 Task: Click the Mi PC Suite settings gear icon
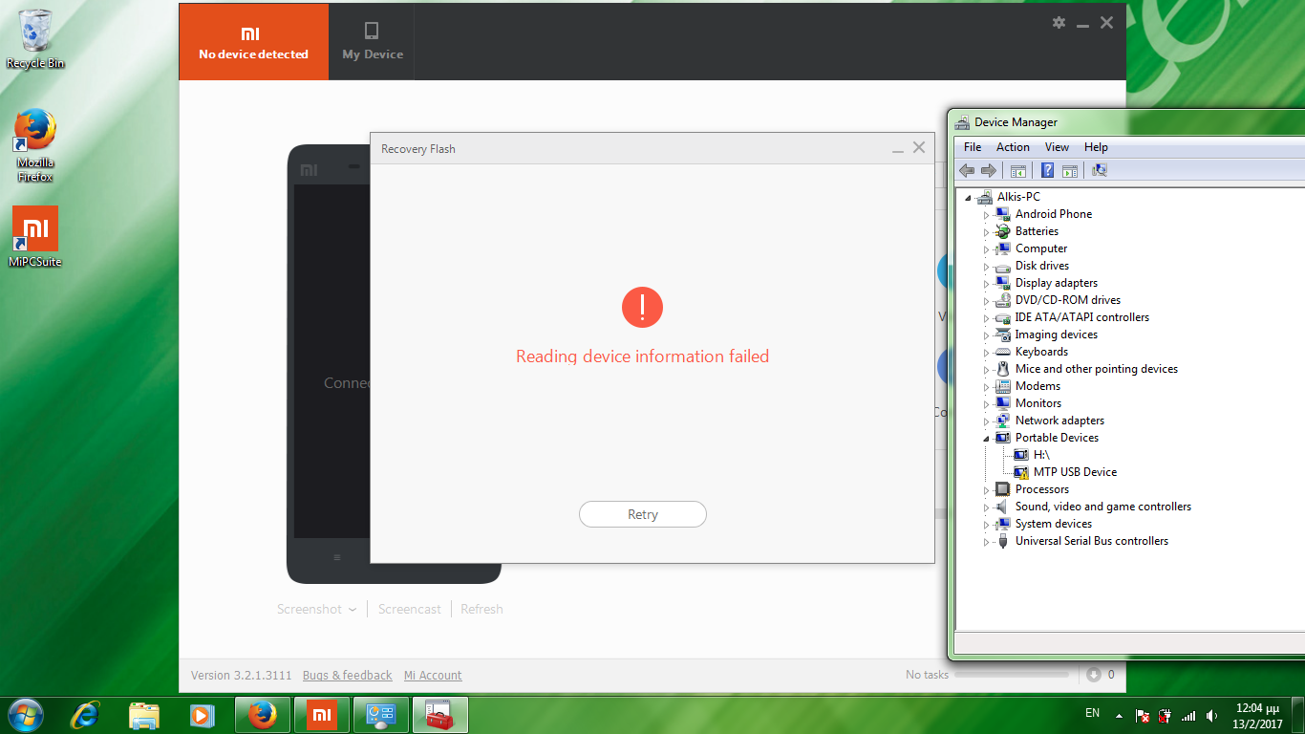click(1059, 23)
